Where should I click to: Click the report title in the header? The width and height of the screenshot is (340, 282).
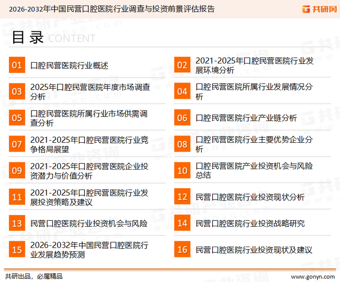(112, 9)
